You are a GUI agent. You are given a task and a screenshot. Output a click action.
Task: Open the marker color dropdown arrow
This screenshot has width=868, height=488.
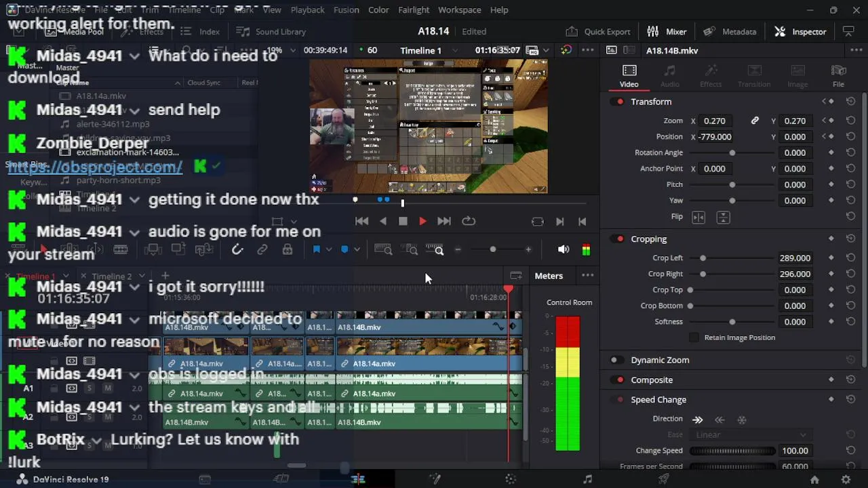point(357,249)
